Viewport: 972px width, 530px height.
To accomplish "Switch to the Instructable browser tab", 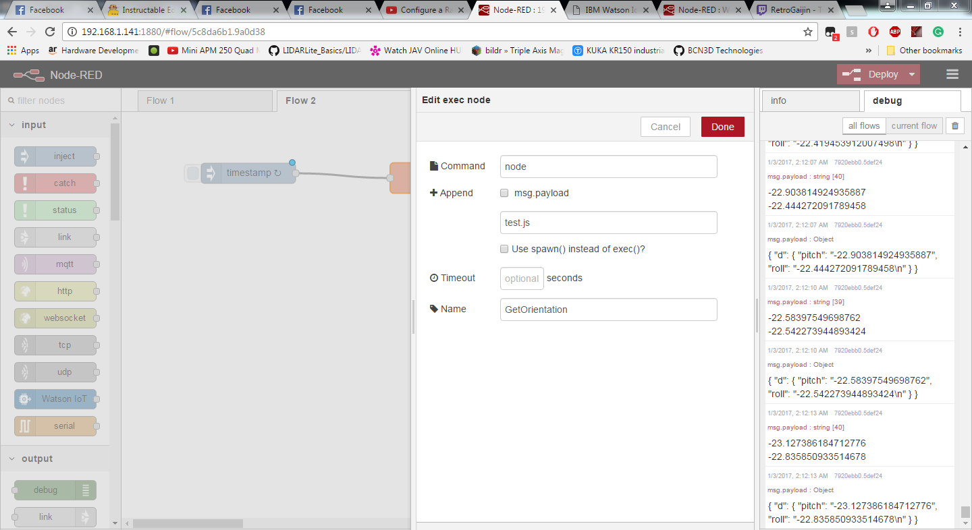I will [x=148, y=10].
